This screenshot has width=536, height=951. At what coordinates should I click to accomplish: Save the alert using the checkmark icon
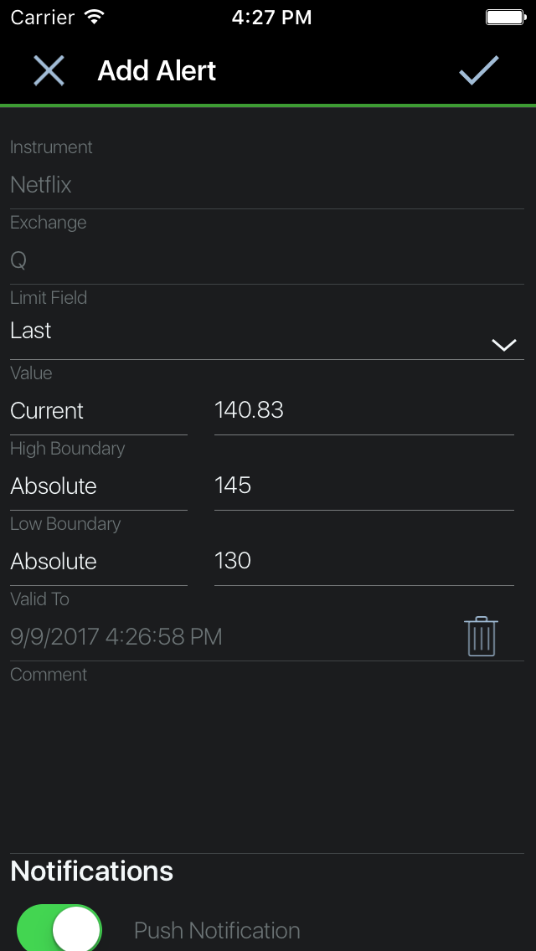pyautogui.click(x=479, y=71)
